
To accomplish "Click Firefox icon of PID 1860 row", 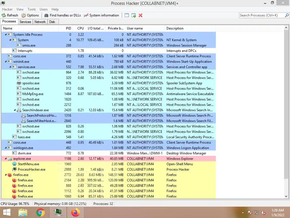I will pyautogui.click(x=14, y=196).
